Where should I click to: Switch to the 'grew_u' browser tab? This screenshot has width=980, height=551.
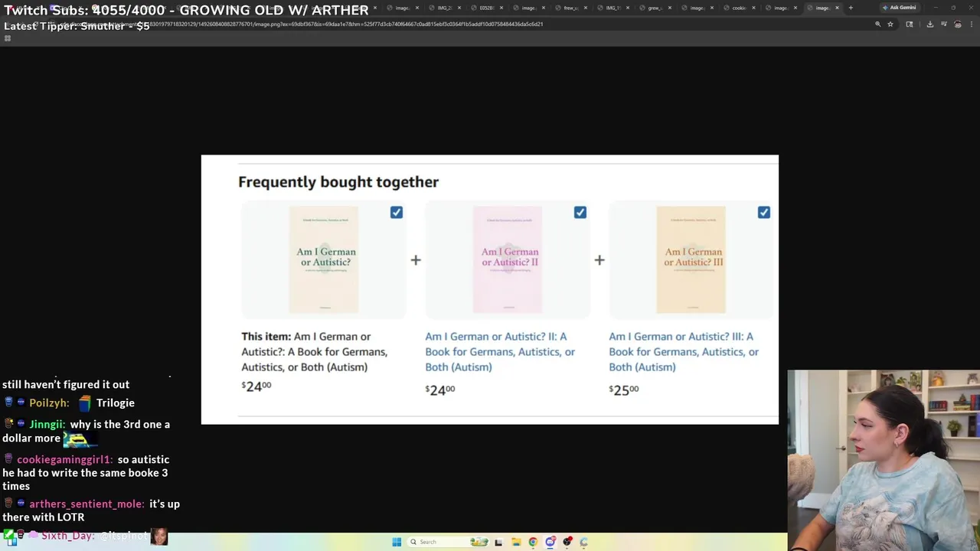655,8
